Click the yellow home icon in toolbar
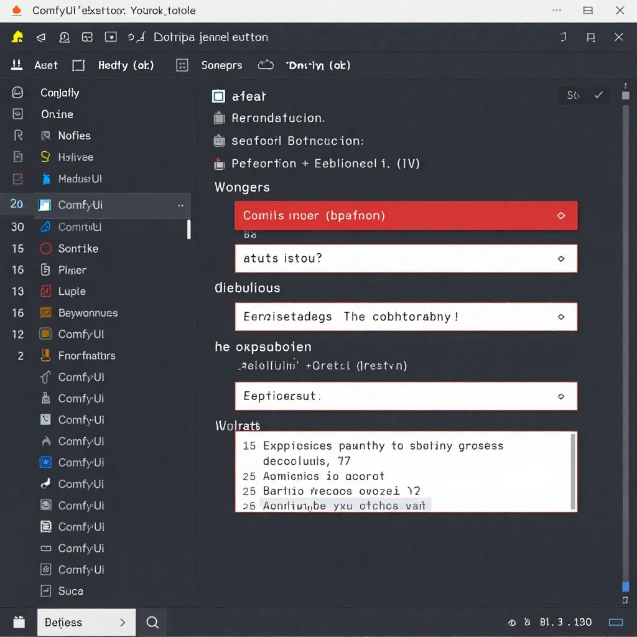637x637 pixels. tap(17, 37)
